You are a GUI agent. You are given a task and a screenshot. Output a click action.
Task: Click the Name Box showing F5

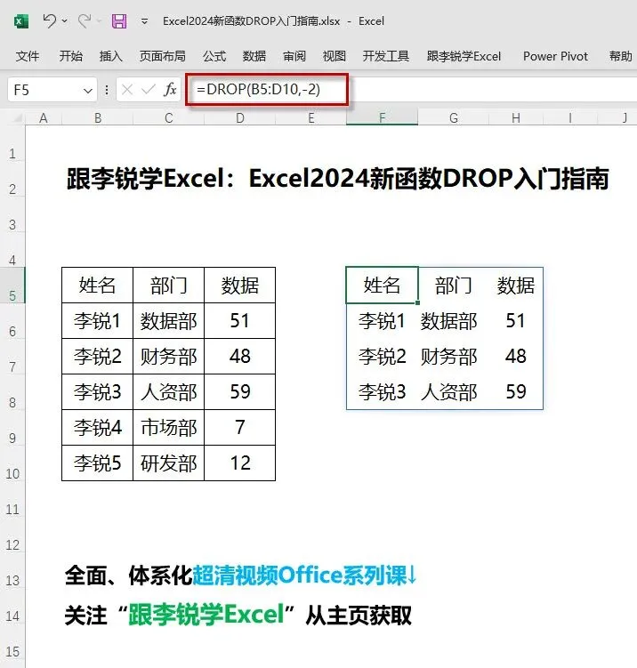pos(44,90)
